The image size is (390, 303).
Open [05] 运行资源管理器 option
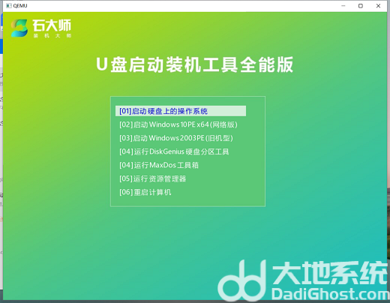(152, 178)
